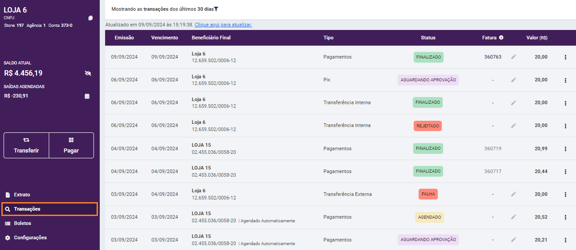Click the AGENDADO status badge
Viewport: 576px width, 250px height.
[x=429, y=217]
